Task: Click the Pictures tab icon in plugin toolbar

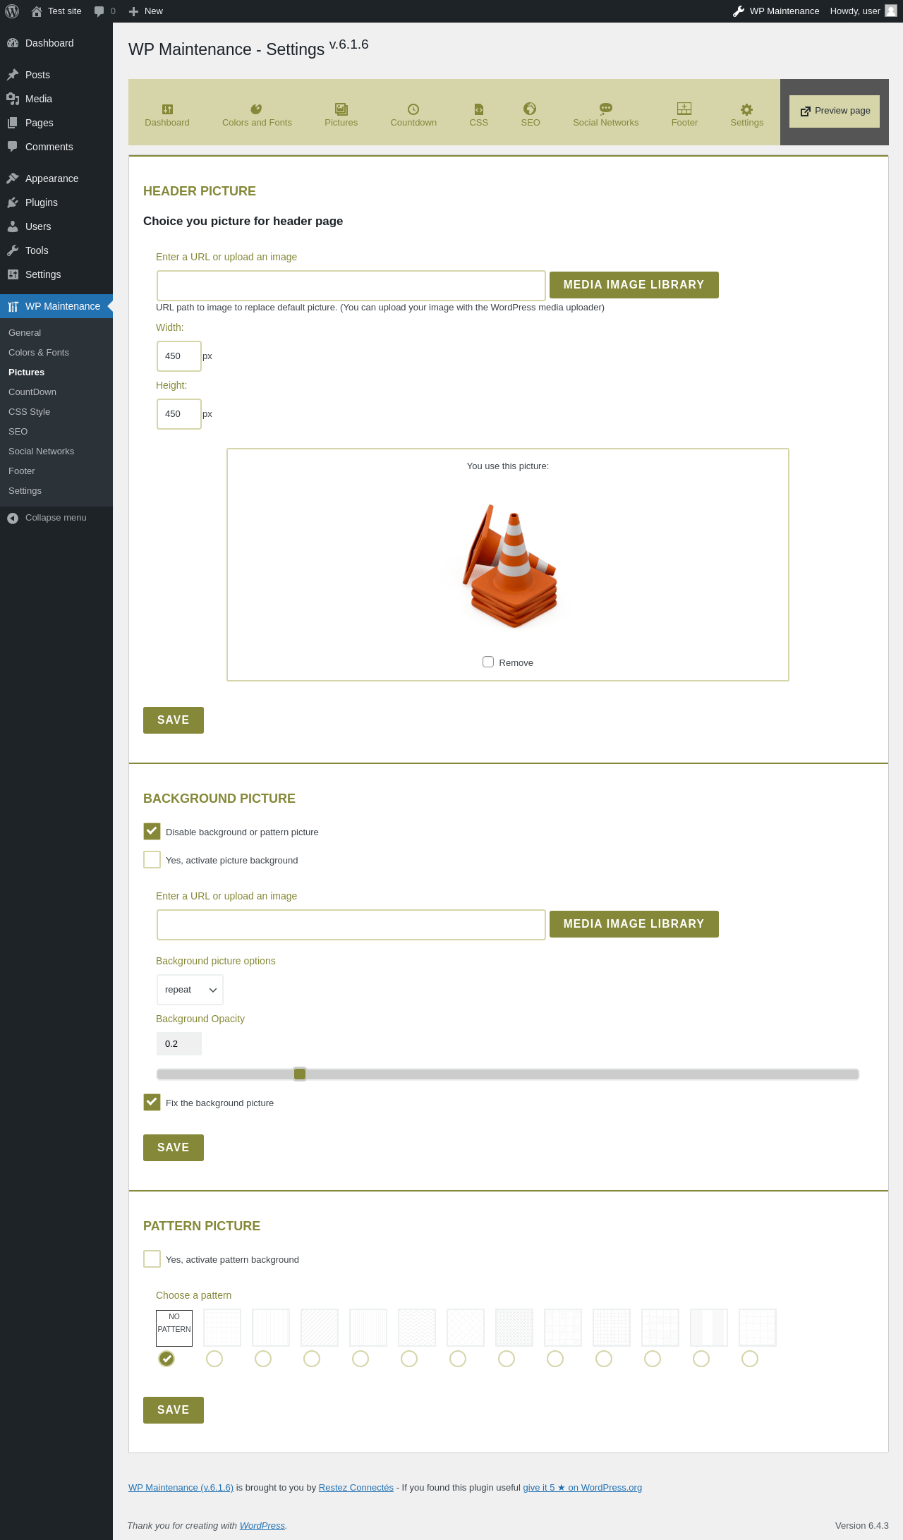Action: 341,109
